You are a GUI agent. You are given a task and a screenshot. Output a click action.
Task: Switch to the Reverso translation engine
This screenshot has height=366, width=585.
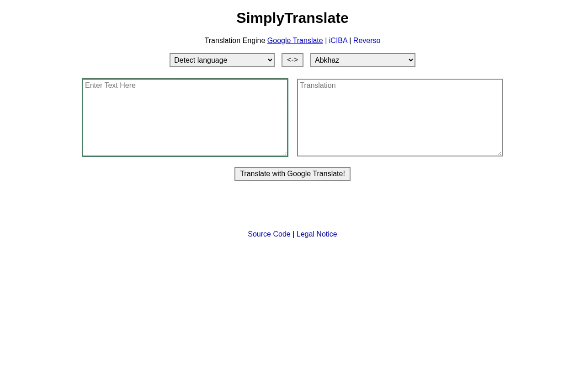click(x=367, y=41)
